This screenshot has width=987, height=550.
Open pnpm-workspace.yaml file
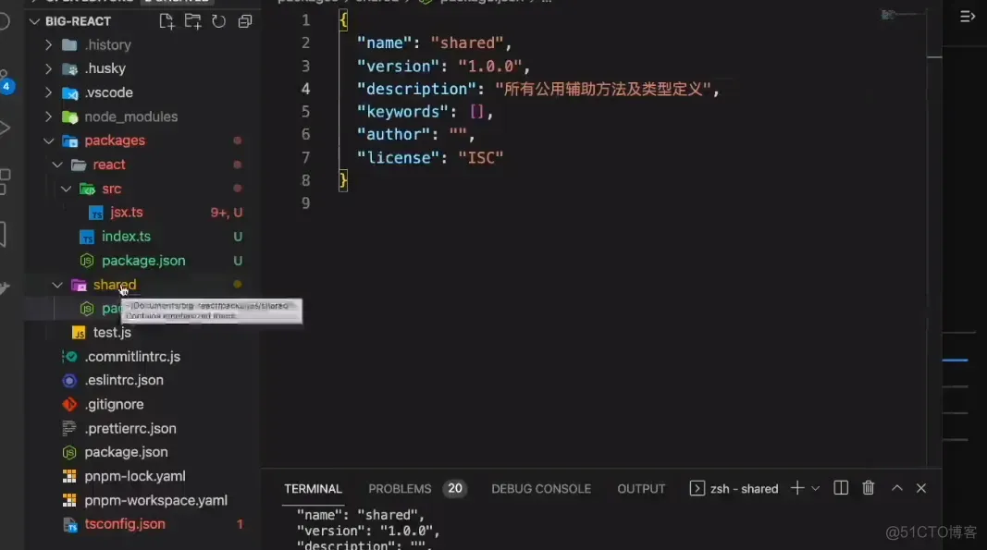[155, 500]
